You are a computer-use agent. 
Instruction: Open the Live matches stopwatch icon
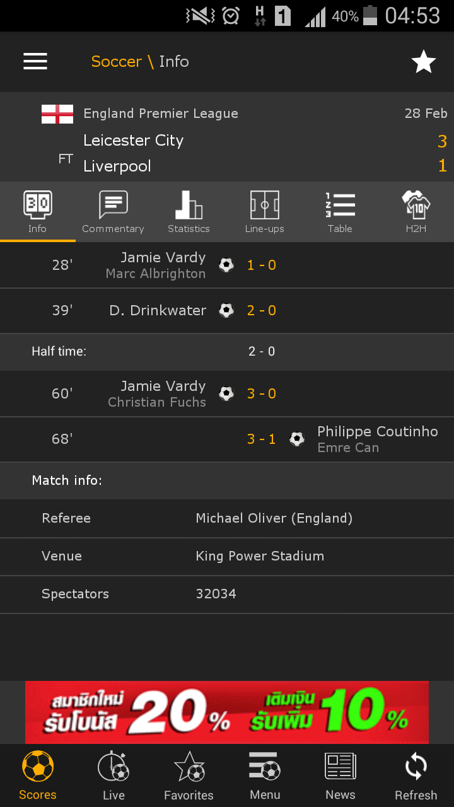pos(113,767)
